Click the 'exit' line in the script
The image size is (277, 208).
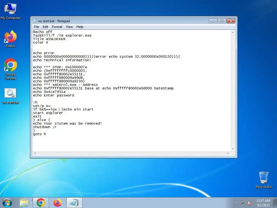tap(37, 116)
